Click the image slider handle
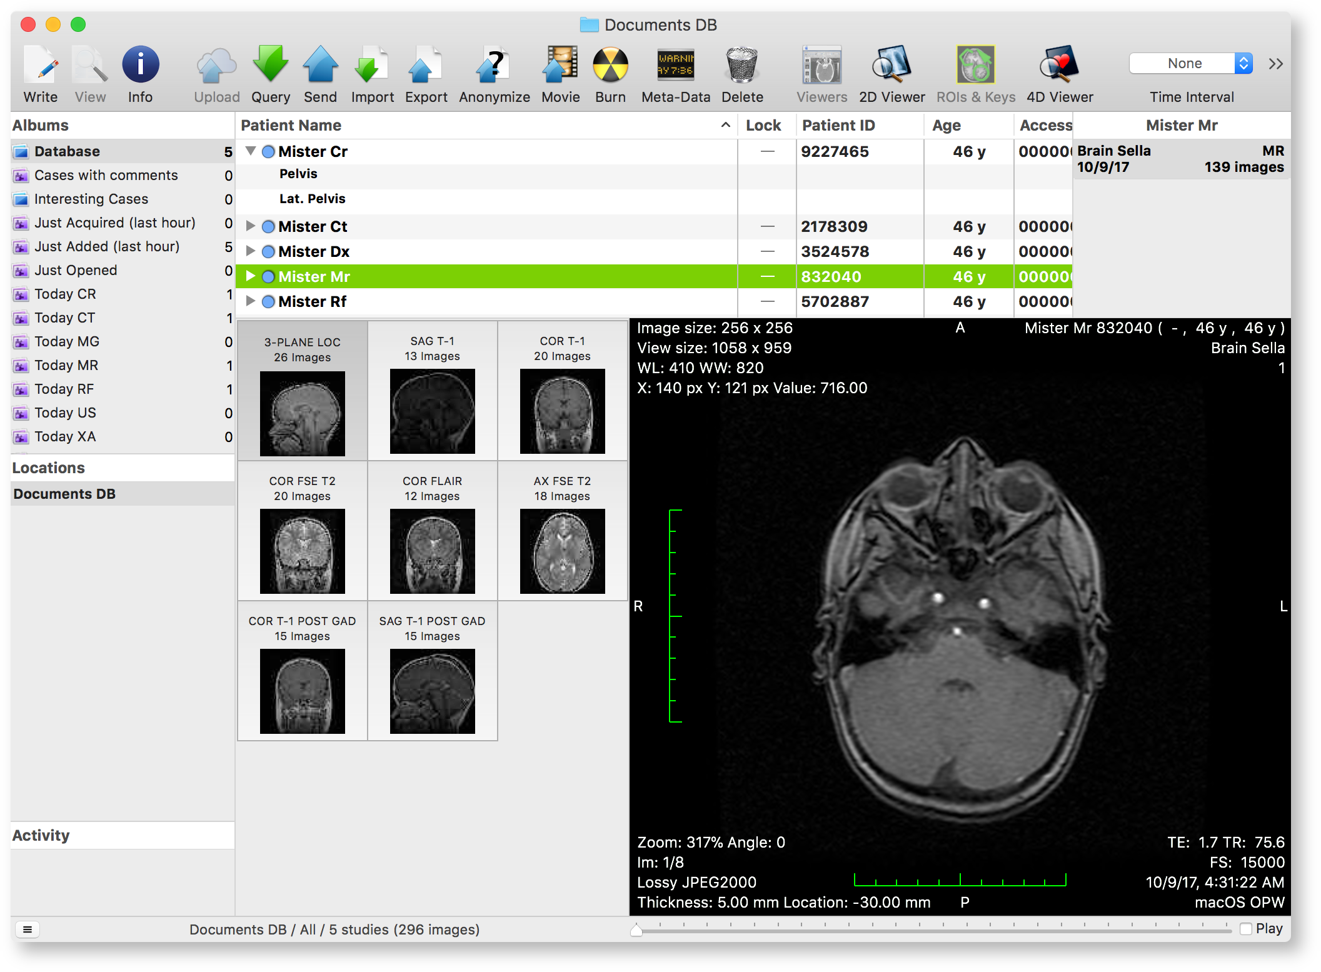The width and height of the screenshot is (1321, 972). (636, 930)
